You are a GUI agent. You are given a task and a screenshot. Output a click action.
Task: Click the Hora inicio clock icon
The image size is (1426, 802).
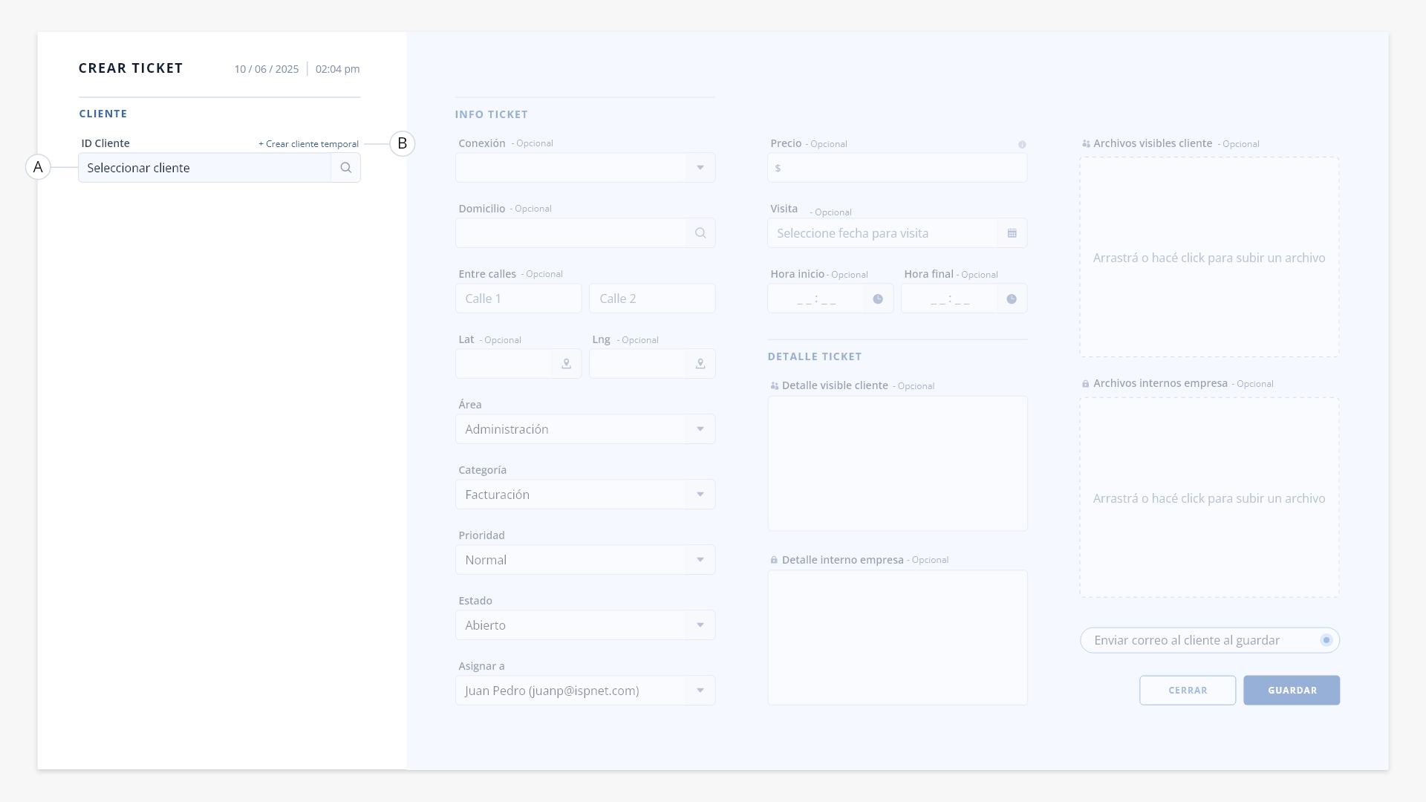click(878, 299)
